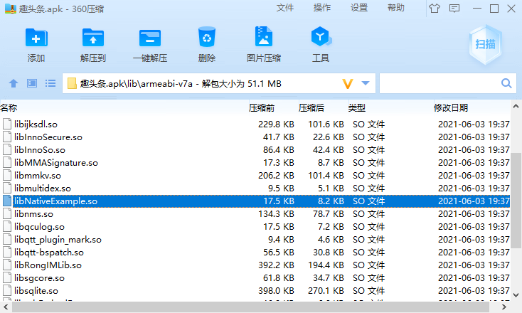Click the 一键解压 one-click extract icon

pyautogui.click(x=150, y=38)
